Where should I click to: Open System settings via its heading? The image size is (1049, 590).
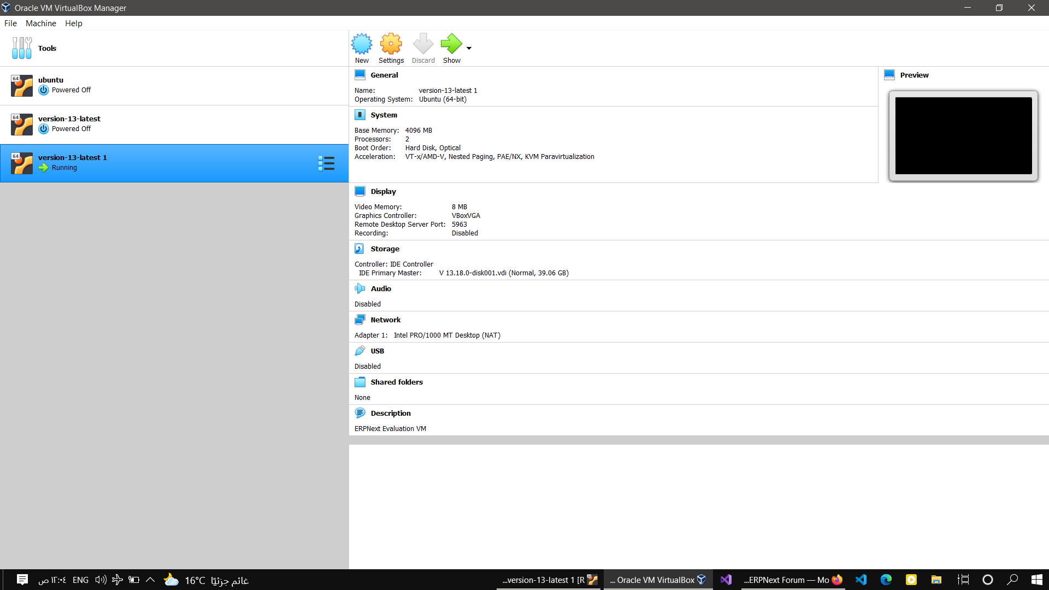pyautogui.click(x=384, y=115)
